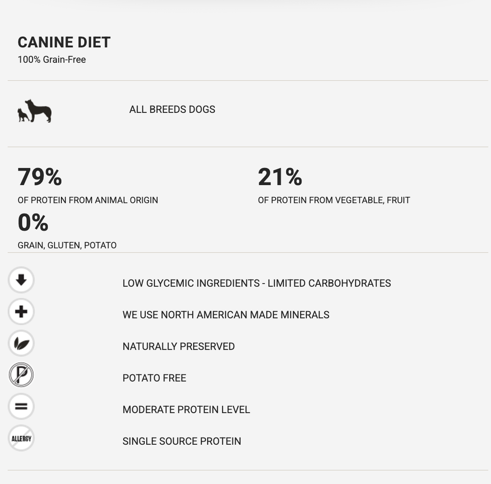Click GRAIN, GLUTEN, POTATO text
Screen dimensions: 491x484
point(67,245)
